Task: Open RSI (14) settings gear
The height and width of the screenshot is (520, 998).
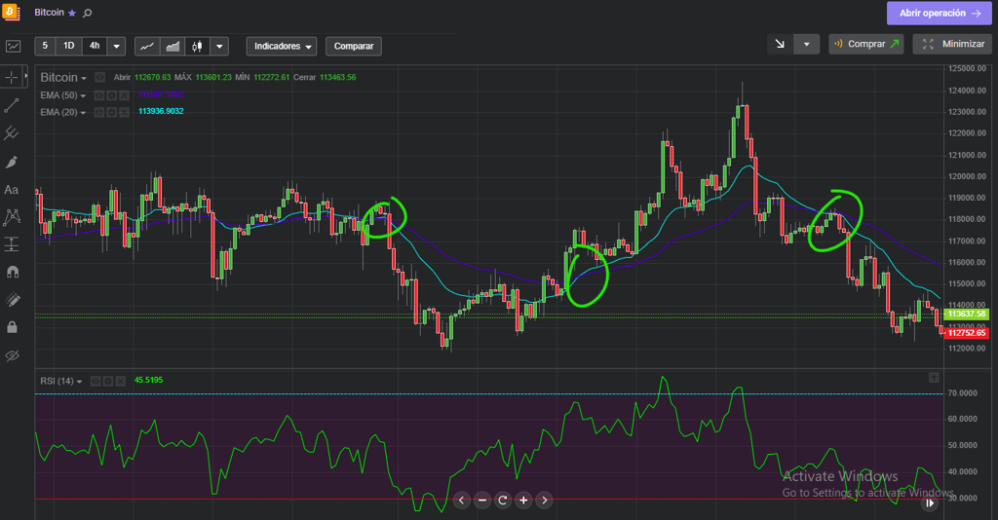Action: pyautogui.click(x=107, y=382)
